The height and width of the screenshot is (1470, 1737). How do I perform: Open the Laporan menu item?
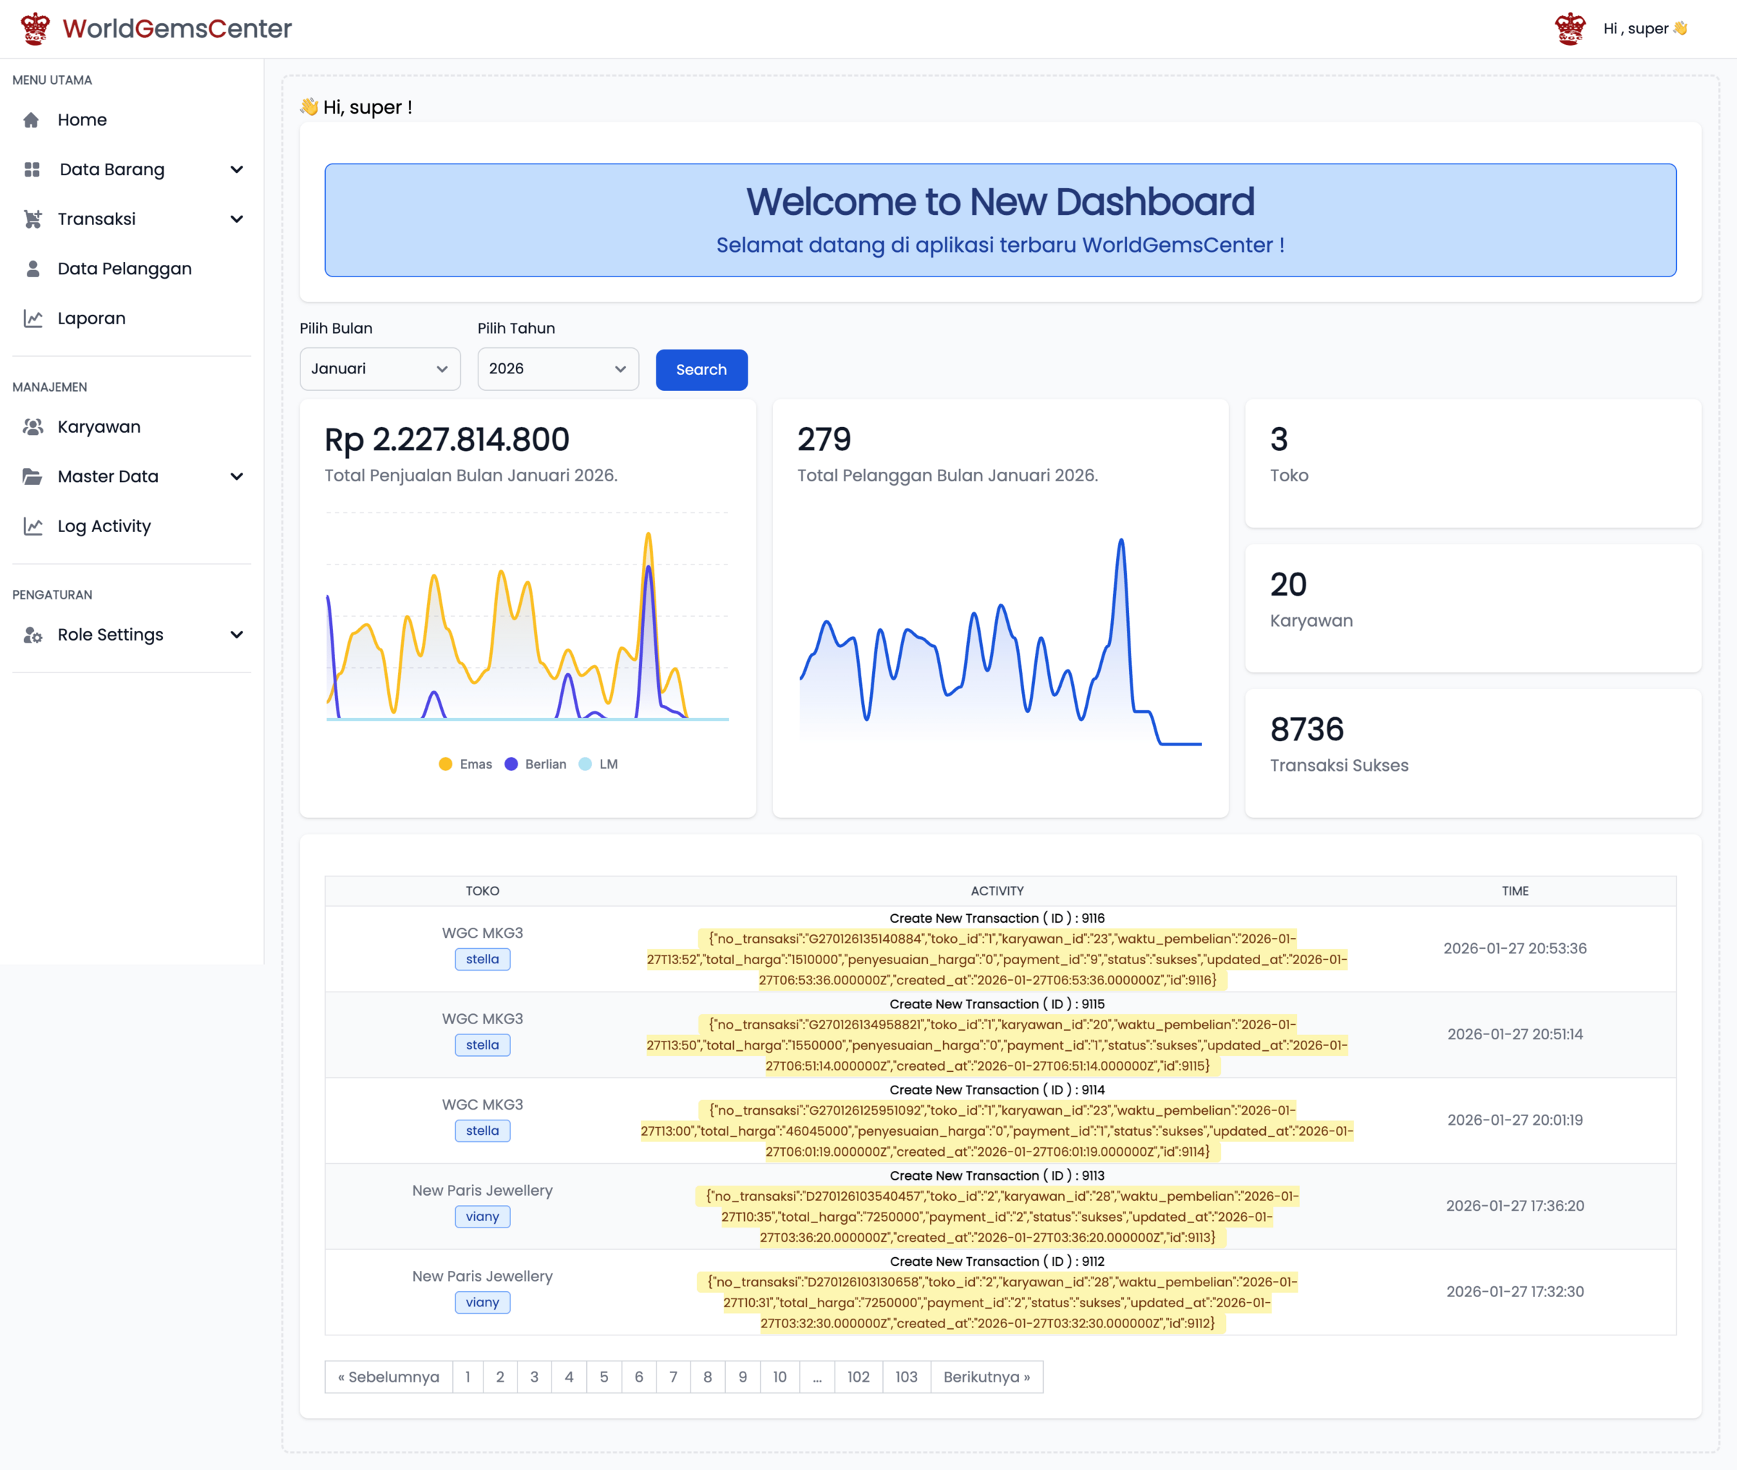coord(132,318)
